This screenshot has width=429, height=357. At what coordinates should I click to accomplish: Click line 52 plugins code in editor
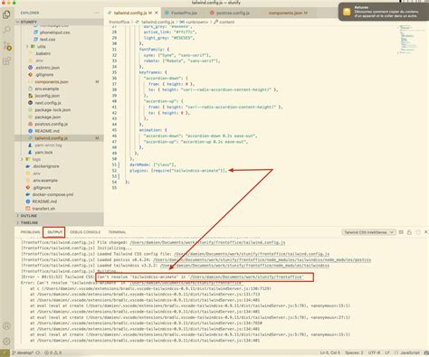pyautogui.click(x=178, y=171)
